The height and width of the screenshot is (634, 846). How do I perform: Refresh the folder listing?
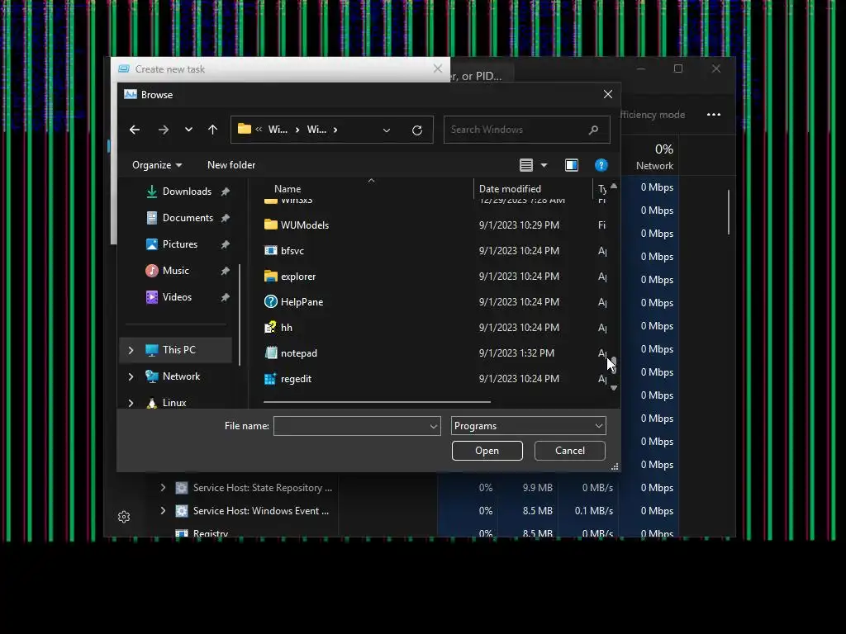[417, 130]
